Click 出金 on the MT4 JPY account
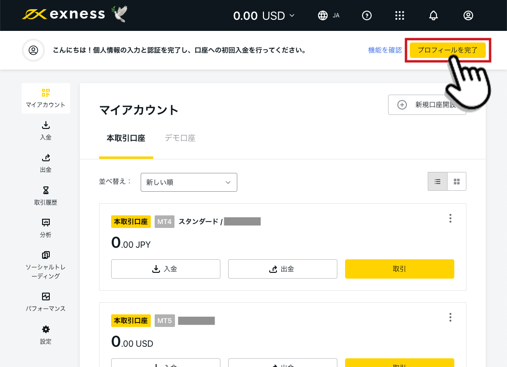507x367 pixels. [x=283, y=269]
